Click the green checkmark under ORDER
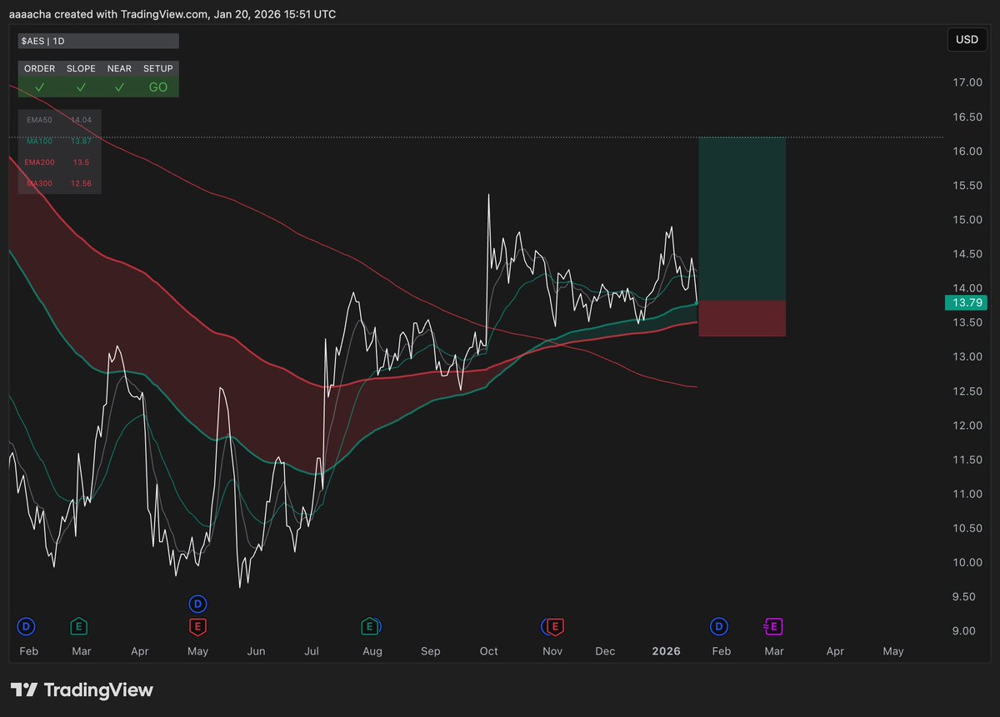The image size is (1000, 717). (x=39, y=87)
